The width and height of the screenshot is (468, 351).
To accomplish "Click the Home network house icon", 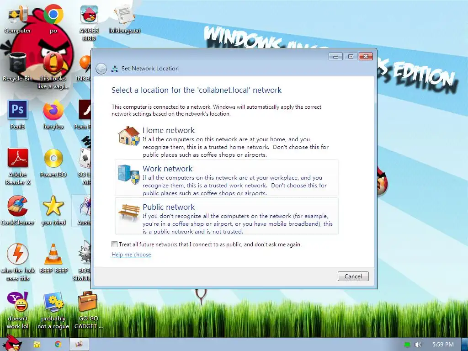I will point(129,136).
